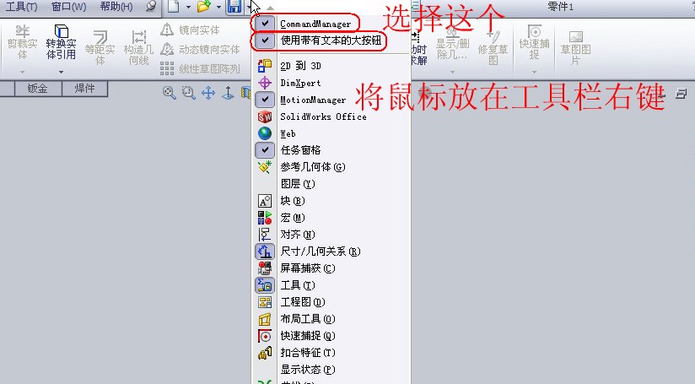Select the 焊件 tab
This screenshot has width=695, height=384.
click(84, 89)
